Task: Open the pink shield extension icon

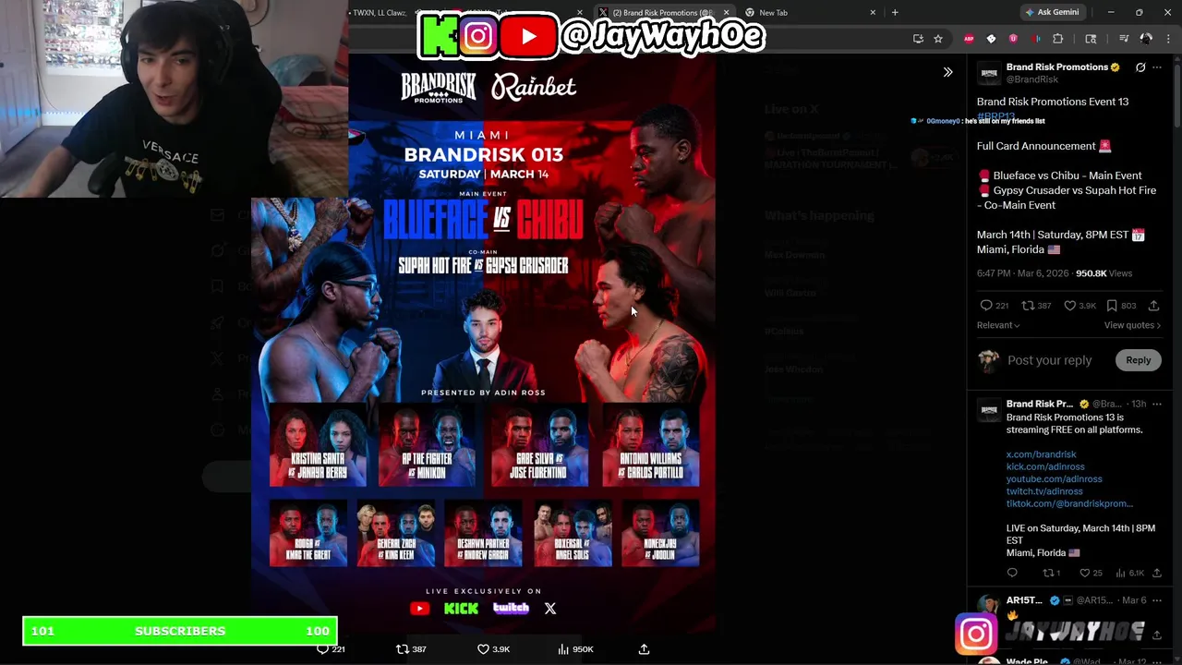Action: 1013,39
